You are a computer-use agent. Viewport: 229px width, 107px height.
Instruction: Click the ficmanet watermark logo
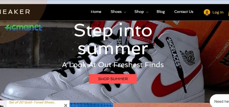coord(23,28)
